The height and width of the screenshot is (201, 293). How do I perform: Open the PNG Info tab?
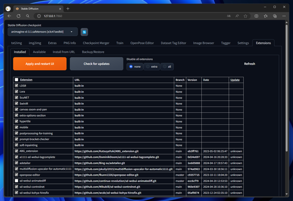[x=70, y=43]
